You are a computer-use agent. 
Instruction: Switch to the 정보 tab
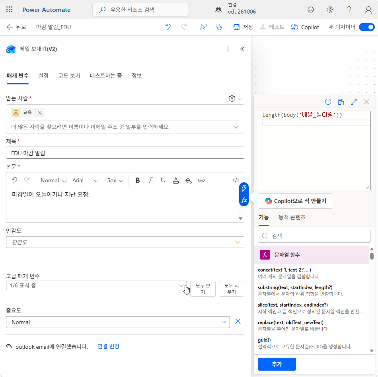click(136, 76)
